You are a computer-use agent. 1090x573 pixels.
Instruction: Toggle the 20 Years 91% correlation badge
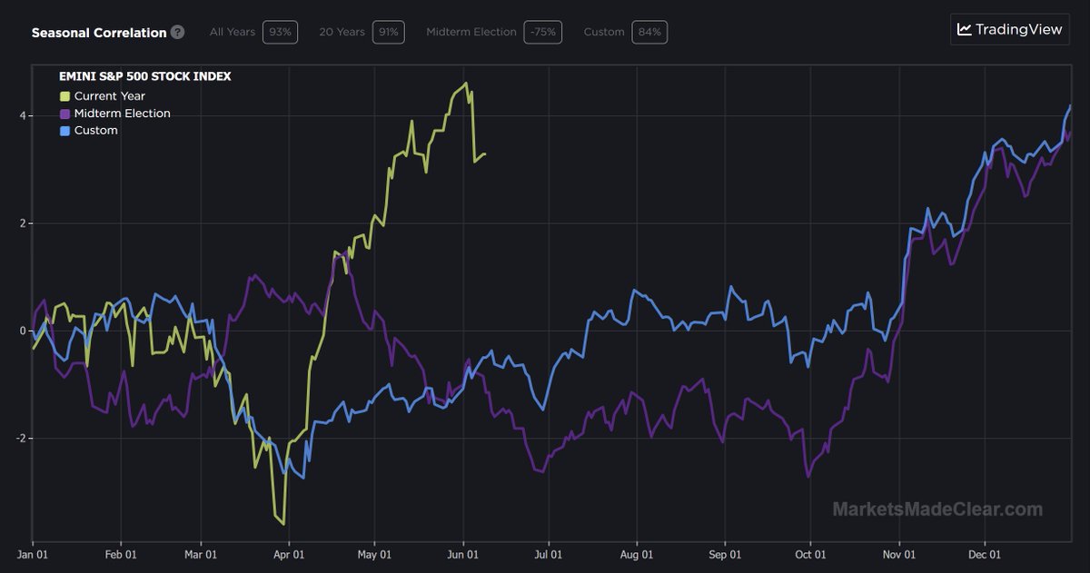click(x=389, y=32)
